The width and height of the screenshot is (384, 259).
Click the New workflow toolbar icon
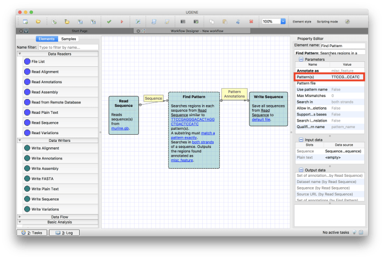(x=25, y=21)
